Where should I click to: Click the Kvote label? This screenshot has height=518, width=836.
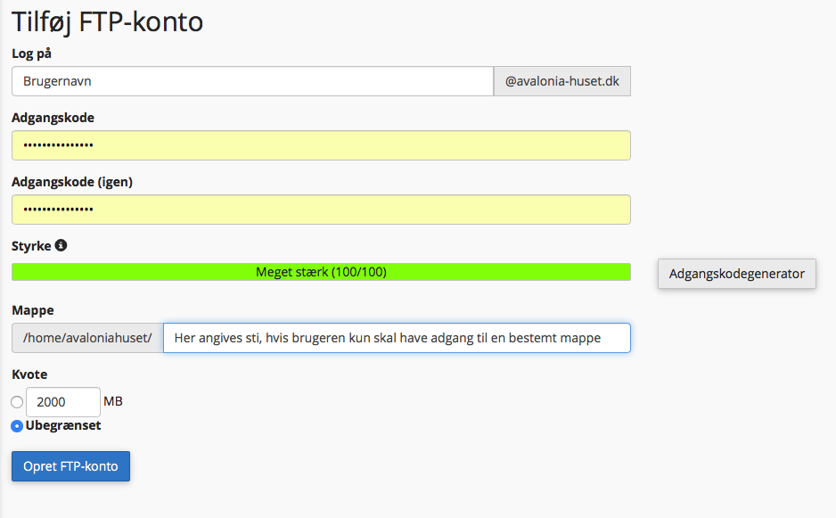29,374
